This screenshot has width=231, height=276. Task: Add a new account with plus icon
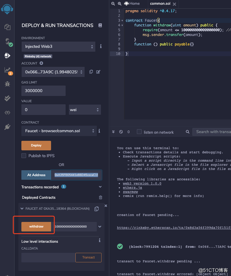[x=41, y=63]
